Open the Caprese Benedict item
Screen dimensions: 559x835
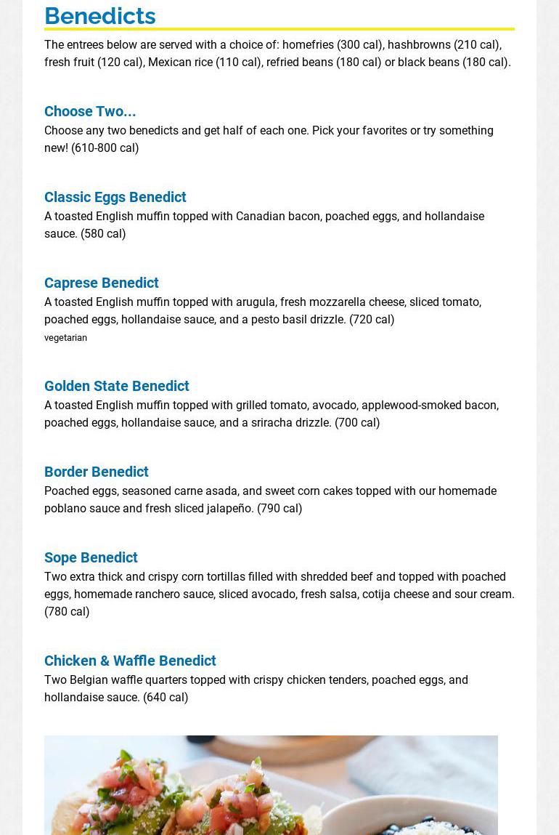click(101, 283)
